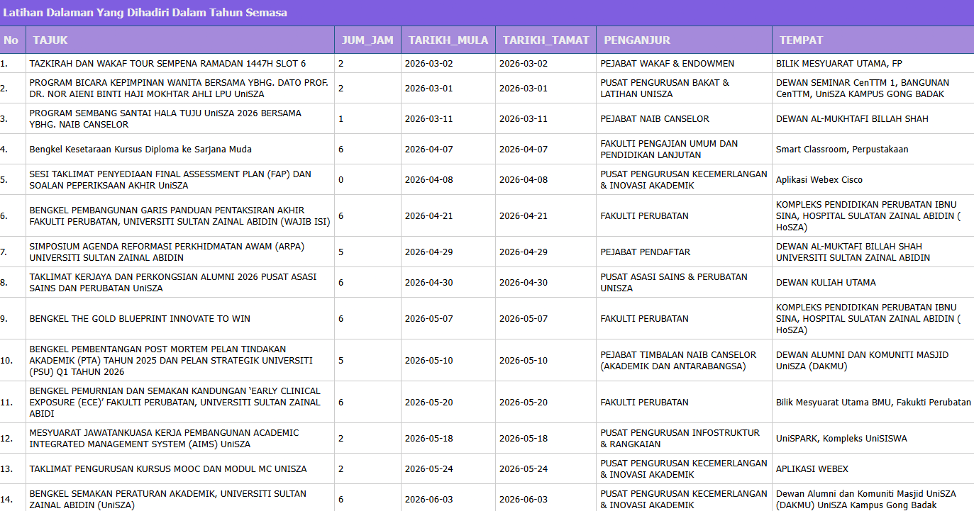974x511 pixels.
Task: Click the PENGANJUR column header
Action: (x=684, y=40)
